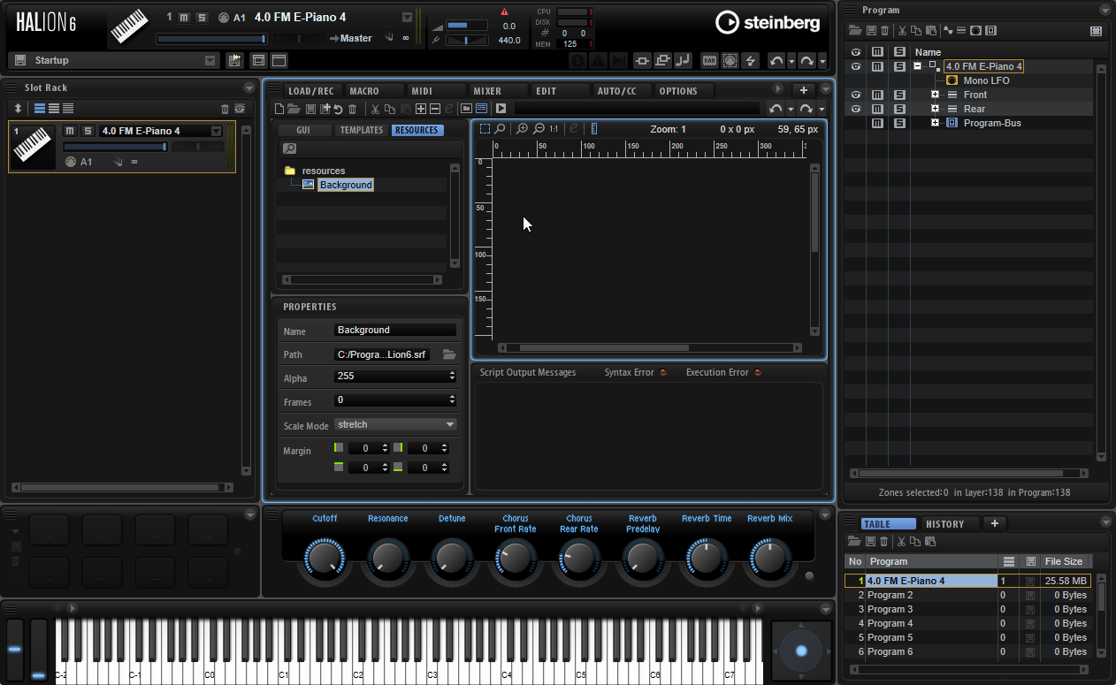Click the cut icon in Program tree toolbar
The image size is (1116, 685).
pos(901,30)
